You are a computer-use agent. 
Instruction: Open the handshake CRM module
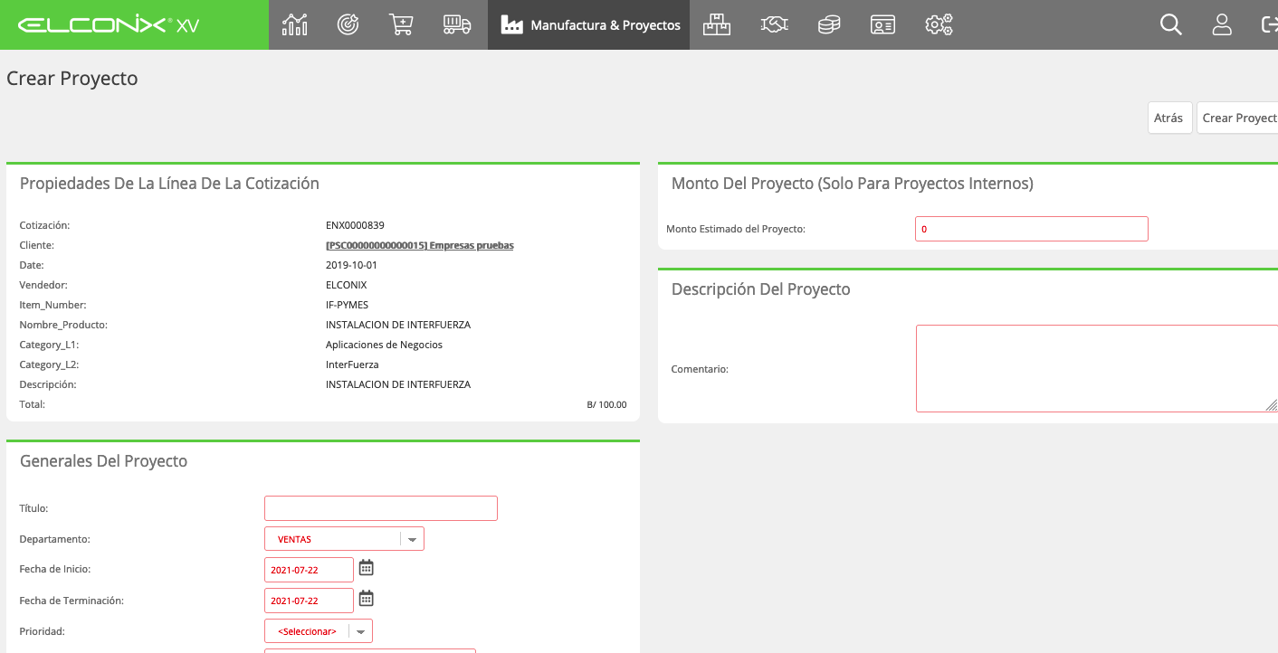coord(774,24)
